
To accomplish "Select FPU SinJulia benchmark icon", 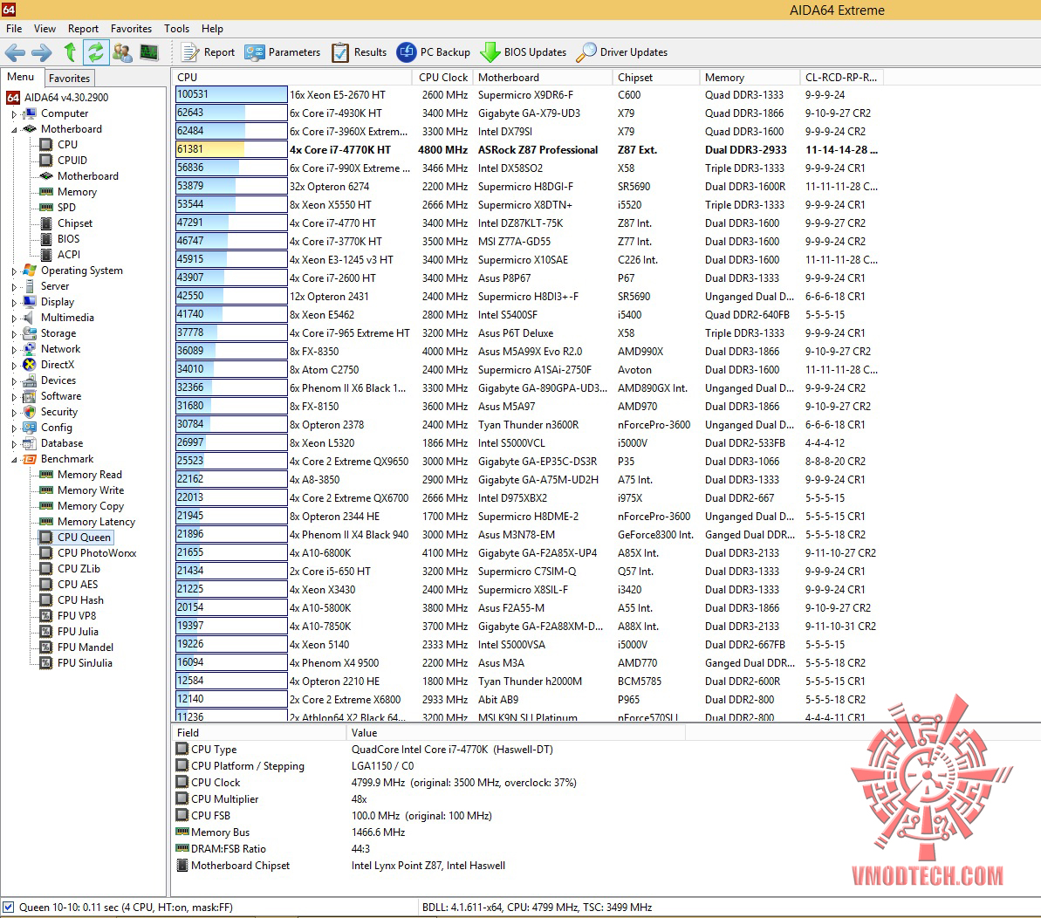I will (45, 663).
